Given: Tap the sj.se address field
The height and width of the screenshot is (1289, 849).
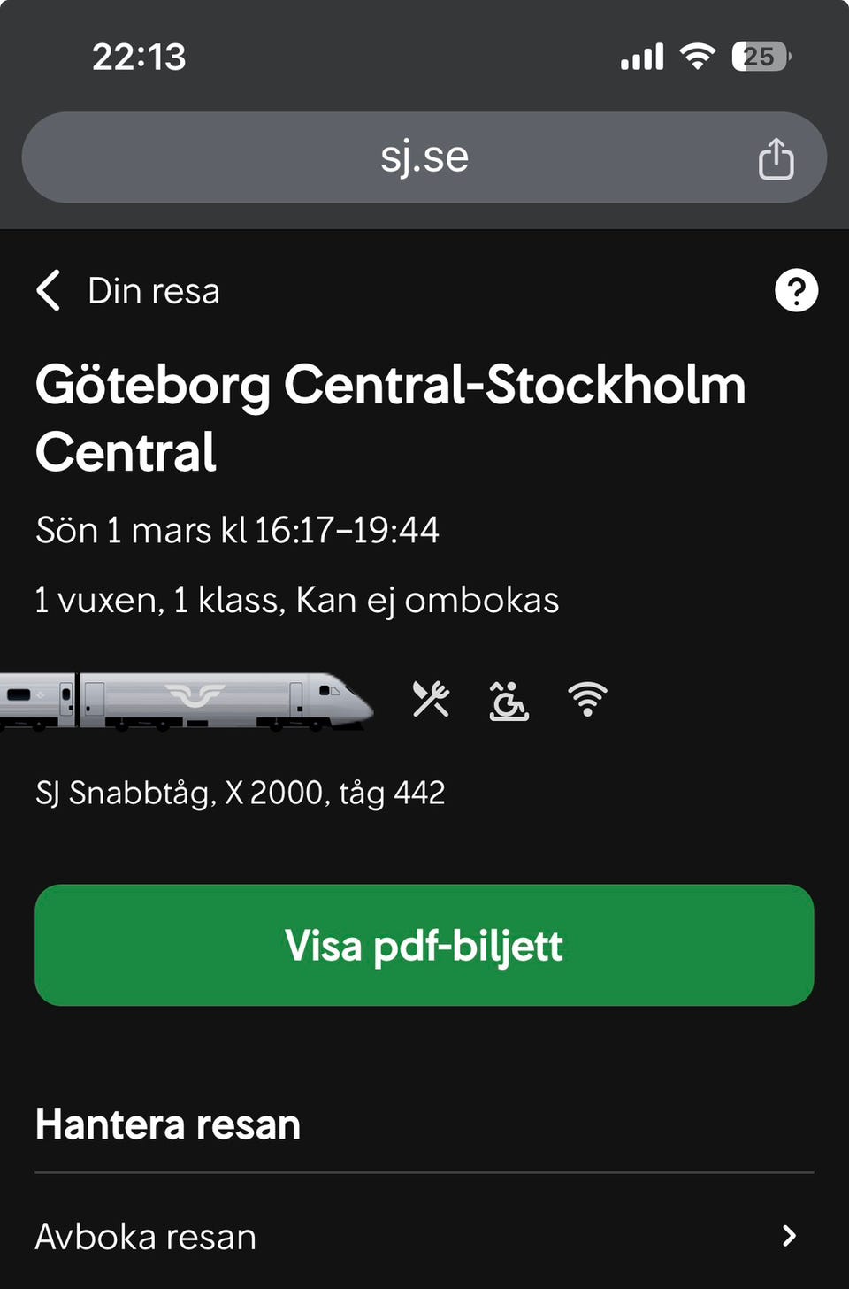Looking at the screenshot, I should [424, 157].
